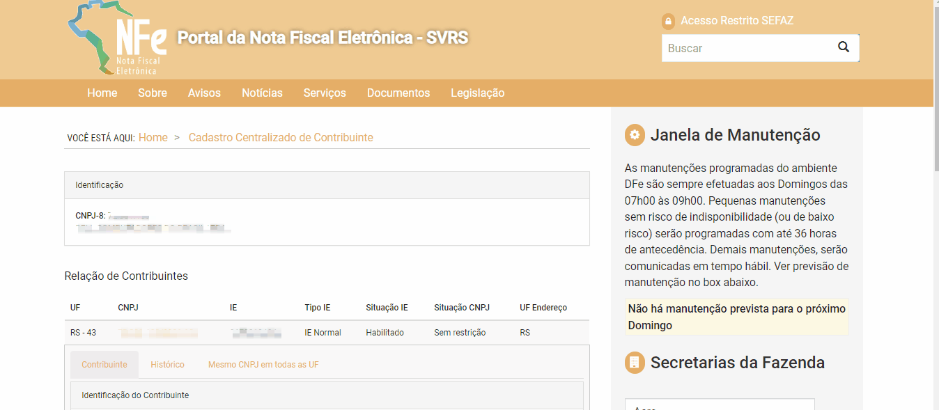Open the Sobre menu item

[x=153, y=93]
